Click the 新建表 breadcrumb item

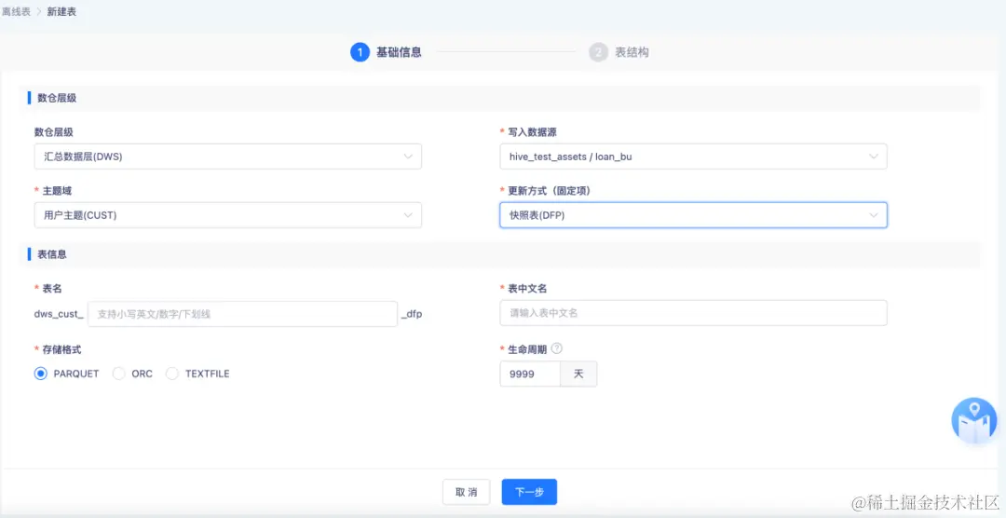point(61,11)
